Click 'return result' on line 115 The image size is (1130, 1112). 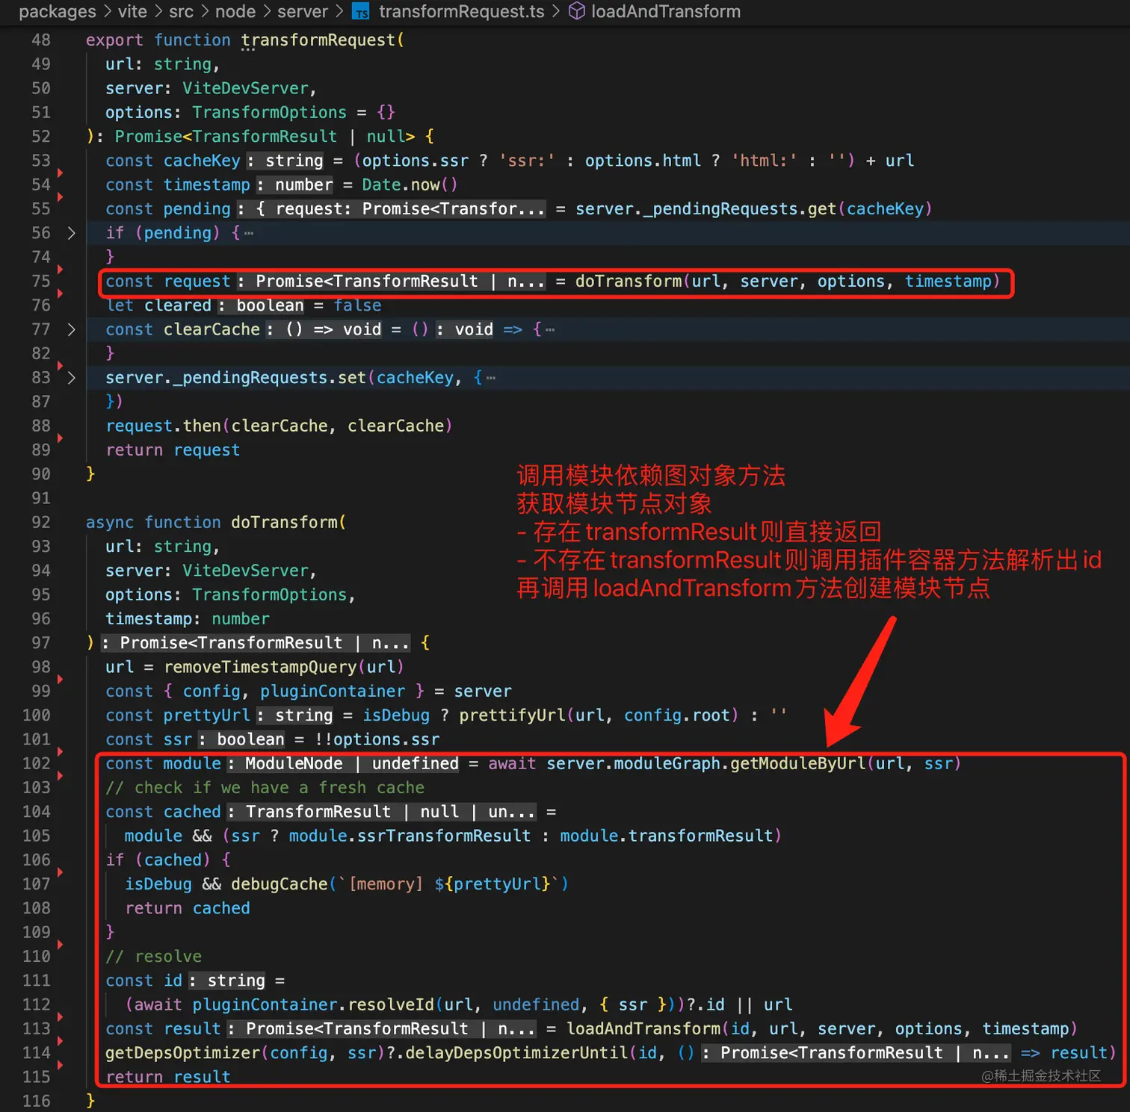(x=168, y=1077)
